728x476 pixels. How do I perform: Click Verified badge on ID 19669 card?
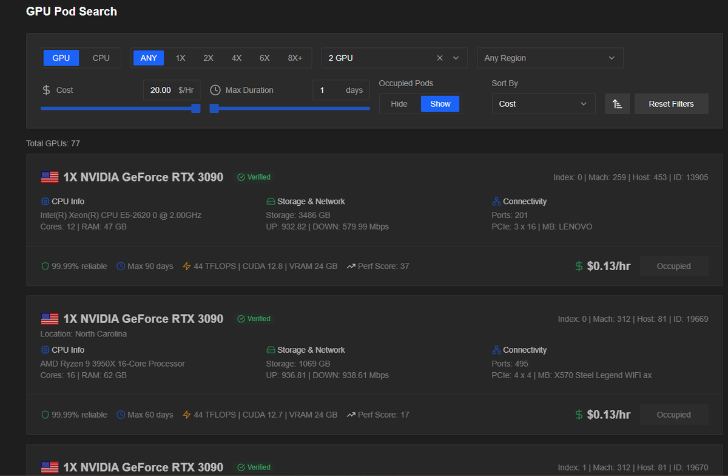click(254, 319)
